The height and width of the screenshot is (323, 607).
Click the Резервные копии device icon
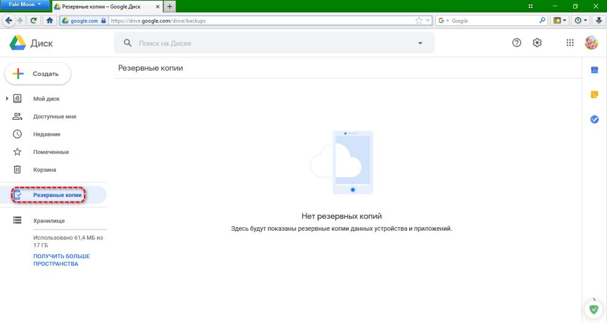[x=18, y=195]
